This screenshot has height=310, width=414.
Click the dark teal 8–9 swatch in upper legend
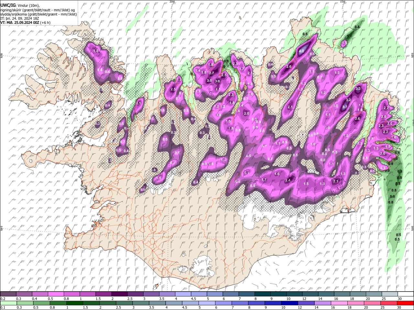[262, 294]
